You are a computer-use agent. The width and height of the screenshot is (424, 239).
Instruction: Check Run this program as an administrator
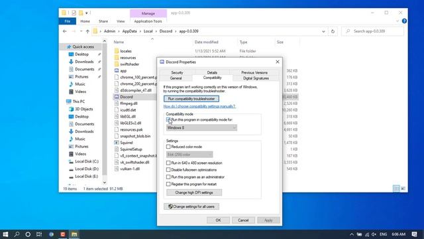tap(168, 177)
